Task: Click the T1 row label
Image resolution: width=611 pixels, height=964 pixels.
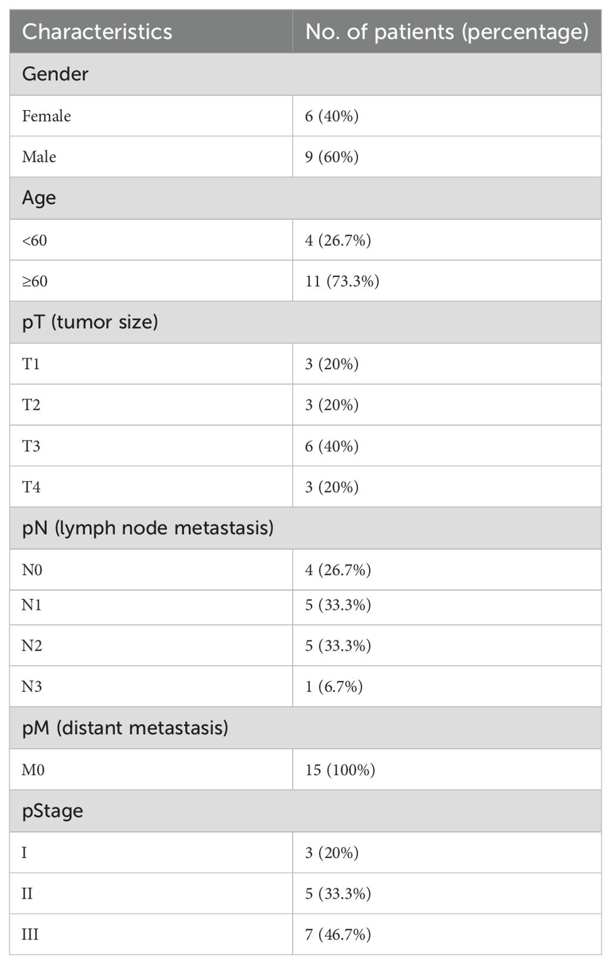Action: [x=31, y=363]
